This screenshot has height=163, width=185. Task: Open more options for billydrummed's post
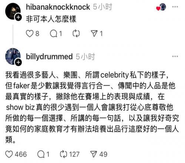[175, 56]
